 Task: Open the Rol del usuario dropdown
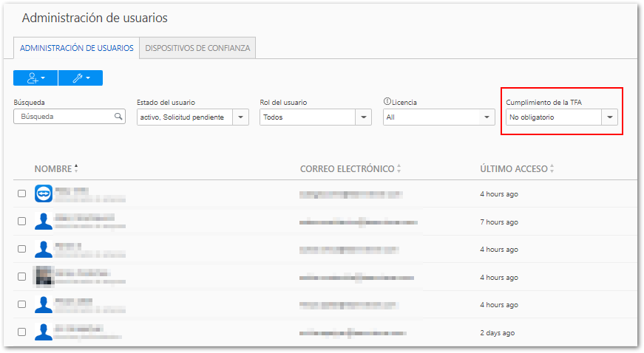[363, 117]
